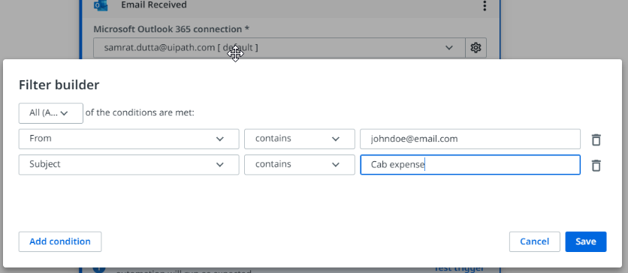628x273 pixels.
Task: Click the Filter builder heading
Action: 59,85
